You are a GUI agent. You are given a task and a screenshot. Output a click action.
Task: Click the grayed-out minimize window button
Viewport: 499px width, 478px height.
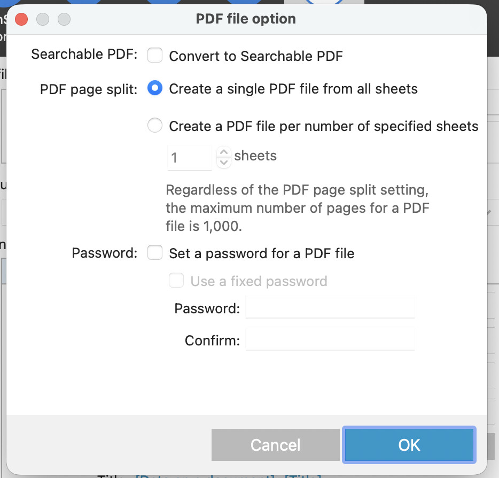[x=43, y=20]
